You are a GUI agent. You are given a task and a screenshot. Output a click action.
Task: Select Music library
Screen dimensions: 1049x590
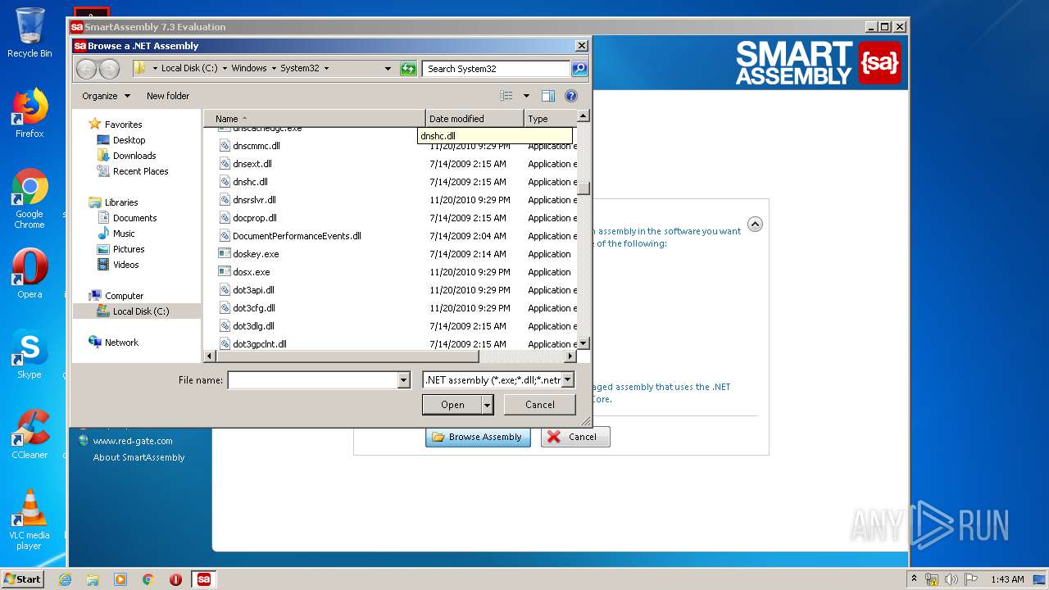coord(124,234)
